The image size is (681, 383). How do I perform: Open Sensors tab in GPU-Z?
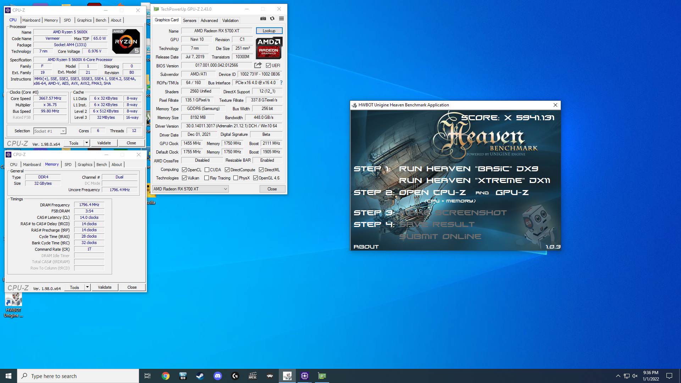(189, 21)
